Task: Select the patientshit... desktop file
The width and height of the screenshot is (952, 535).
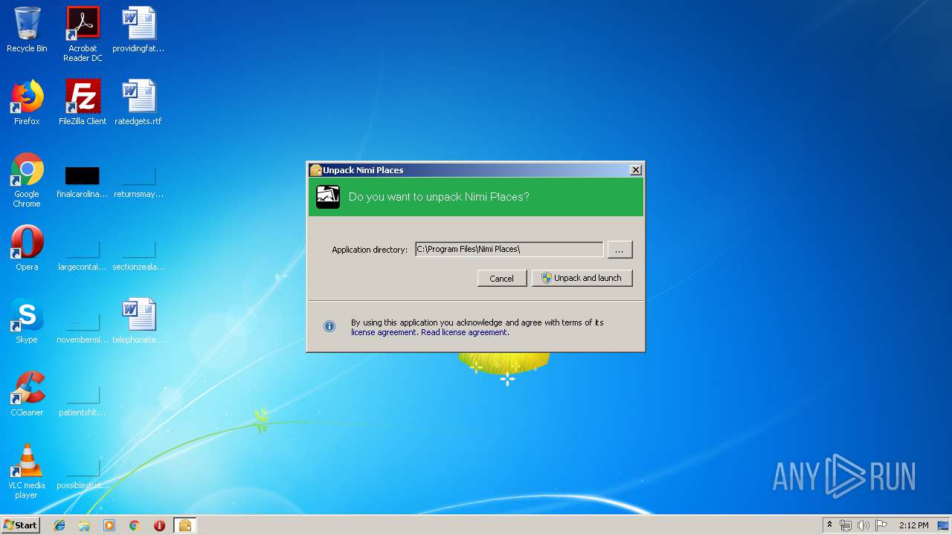Action: [x=83, y=400]
